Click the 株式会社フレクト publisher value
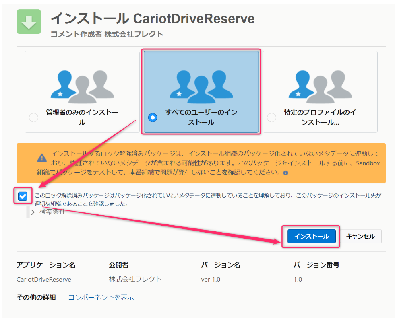This screenshot has height=319, width=395. coord(135,279)
